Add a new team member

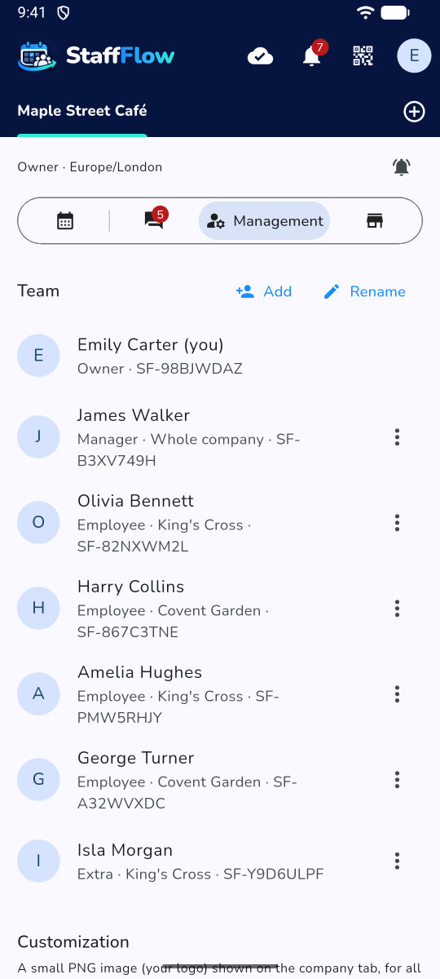tap(263, 291)
